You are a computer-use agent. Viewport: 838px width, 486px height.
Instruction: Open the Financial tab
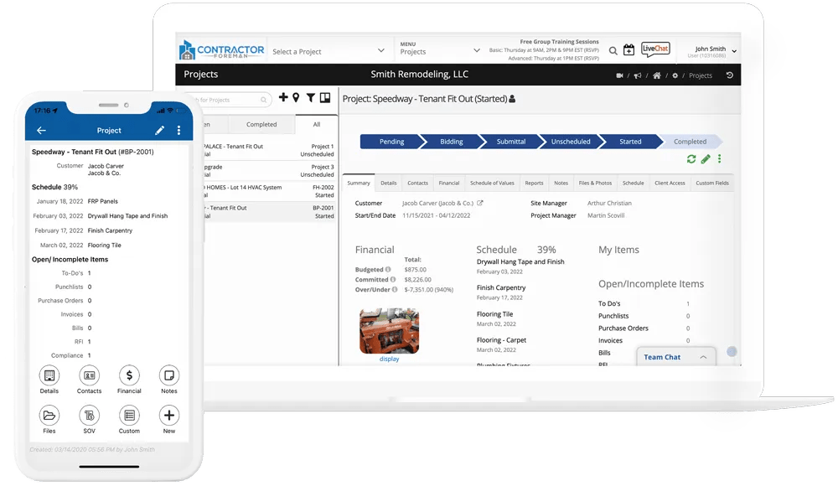click(449, 183)
